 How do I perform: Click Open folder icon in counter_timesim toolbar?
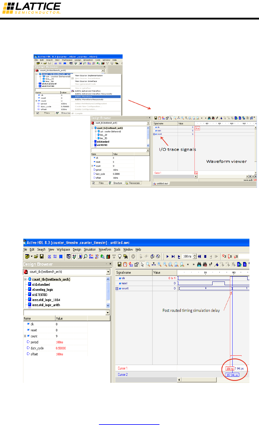point(36,257)
